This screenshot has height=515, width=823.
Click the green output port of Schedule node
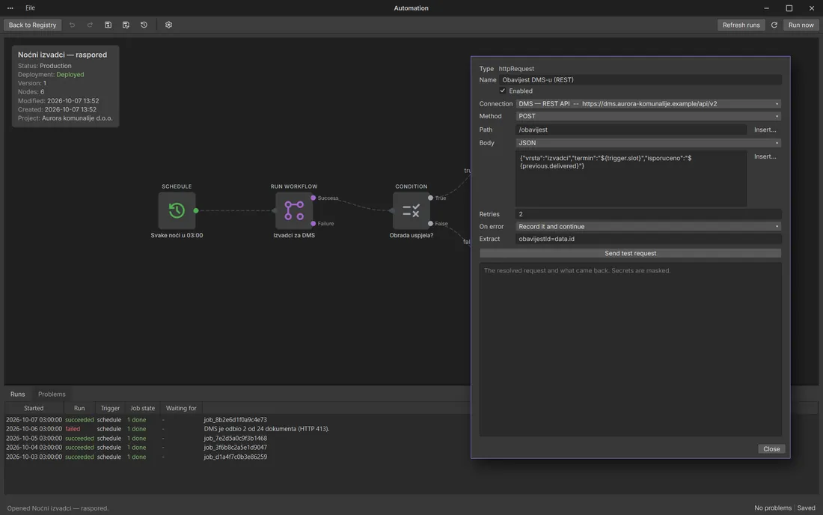(196, 210)
